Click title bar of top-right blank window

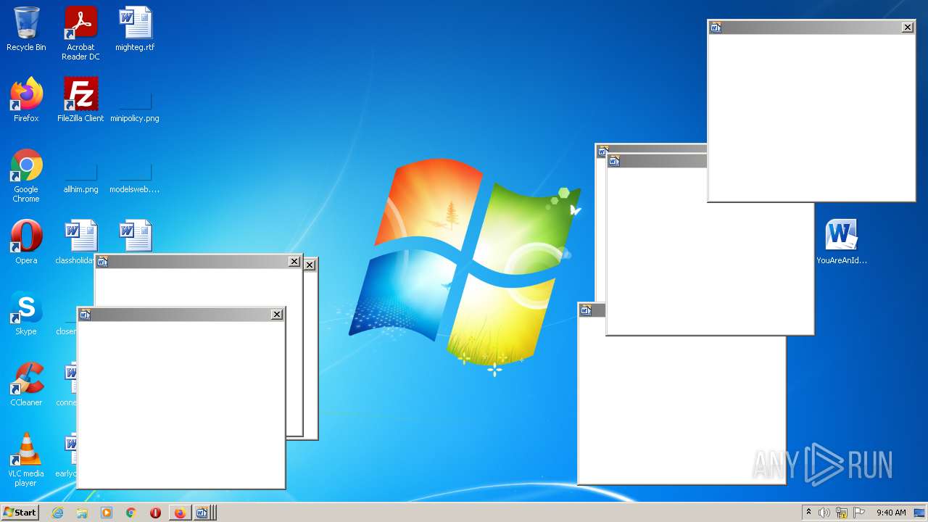coord(811,28)
